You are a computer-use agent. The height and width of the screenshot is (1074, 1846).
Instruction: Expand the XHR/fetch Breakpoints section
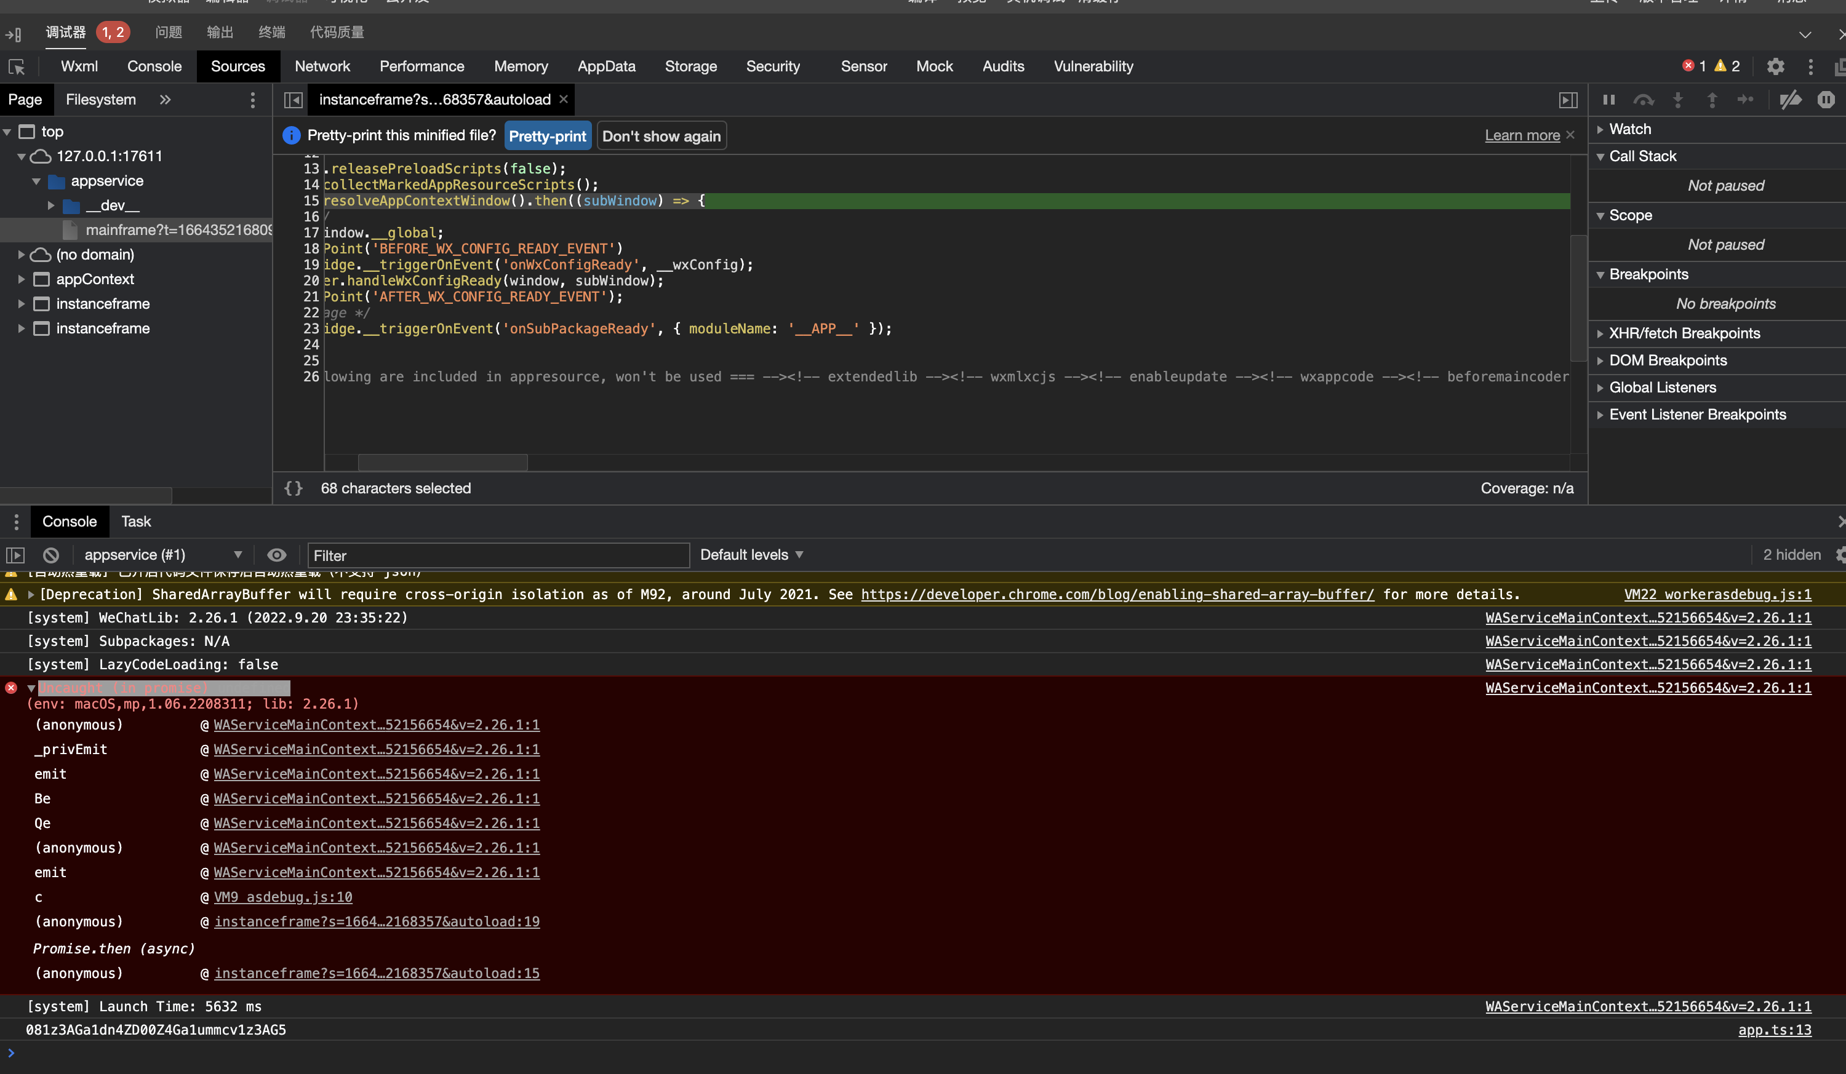pos(1684,334)
